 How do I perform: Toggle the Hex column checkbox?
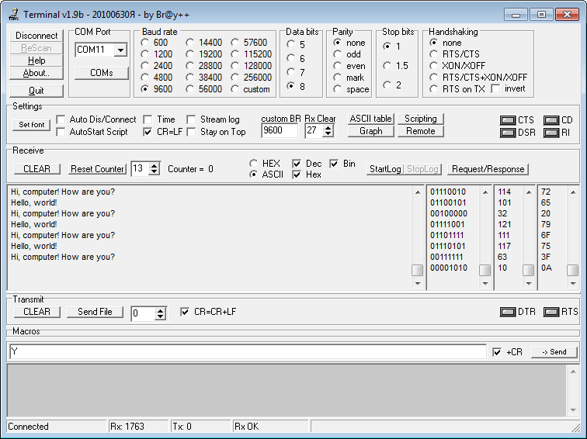[297, 175]
